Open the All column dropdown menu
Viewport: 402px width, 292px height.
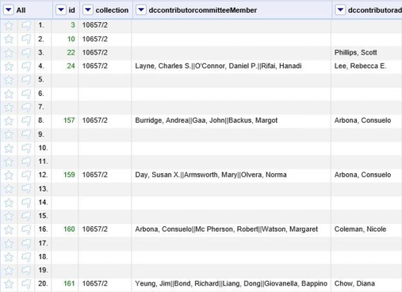(x=9, y=10)
